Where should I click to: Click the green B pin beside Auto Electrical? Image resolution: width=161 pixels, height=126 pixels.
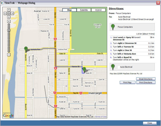113,67
